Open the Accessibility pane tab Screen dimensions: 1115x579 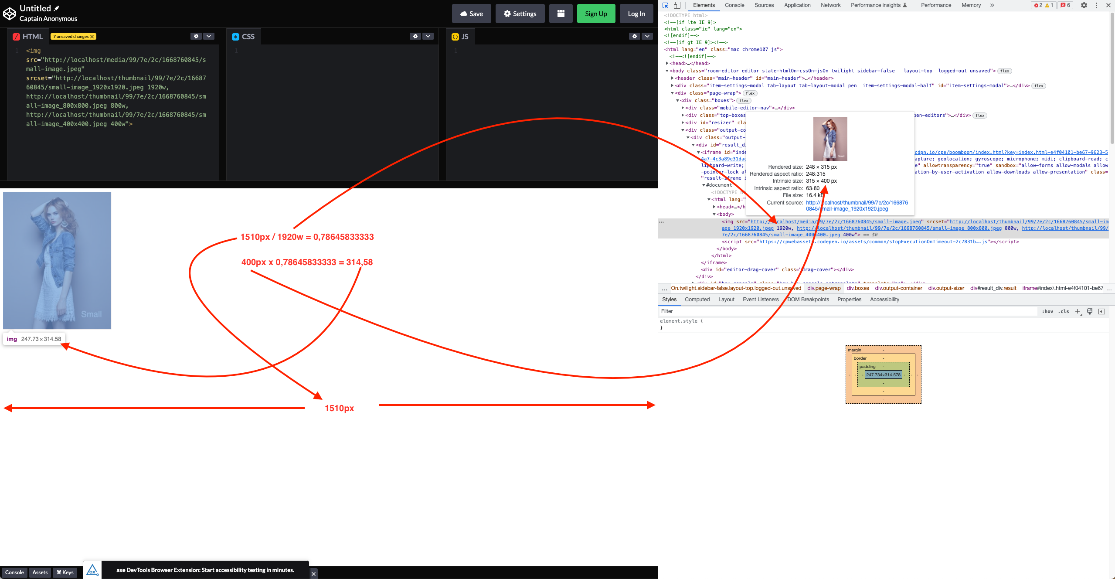[884, 300]
